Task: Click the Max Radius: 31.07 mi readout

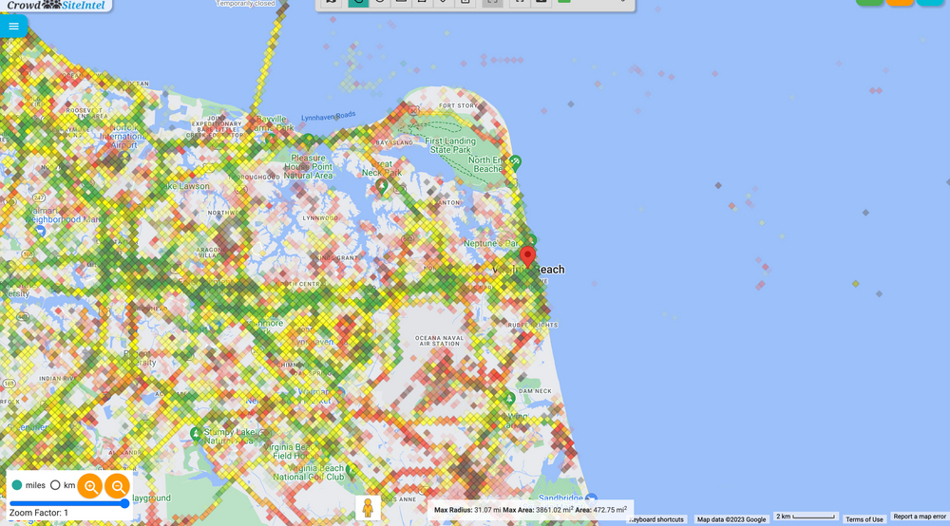Action: tap(467, 510)
